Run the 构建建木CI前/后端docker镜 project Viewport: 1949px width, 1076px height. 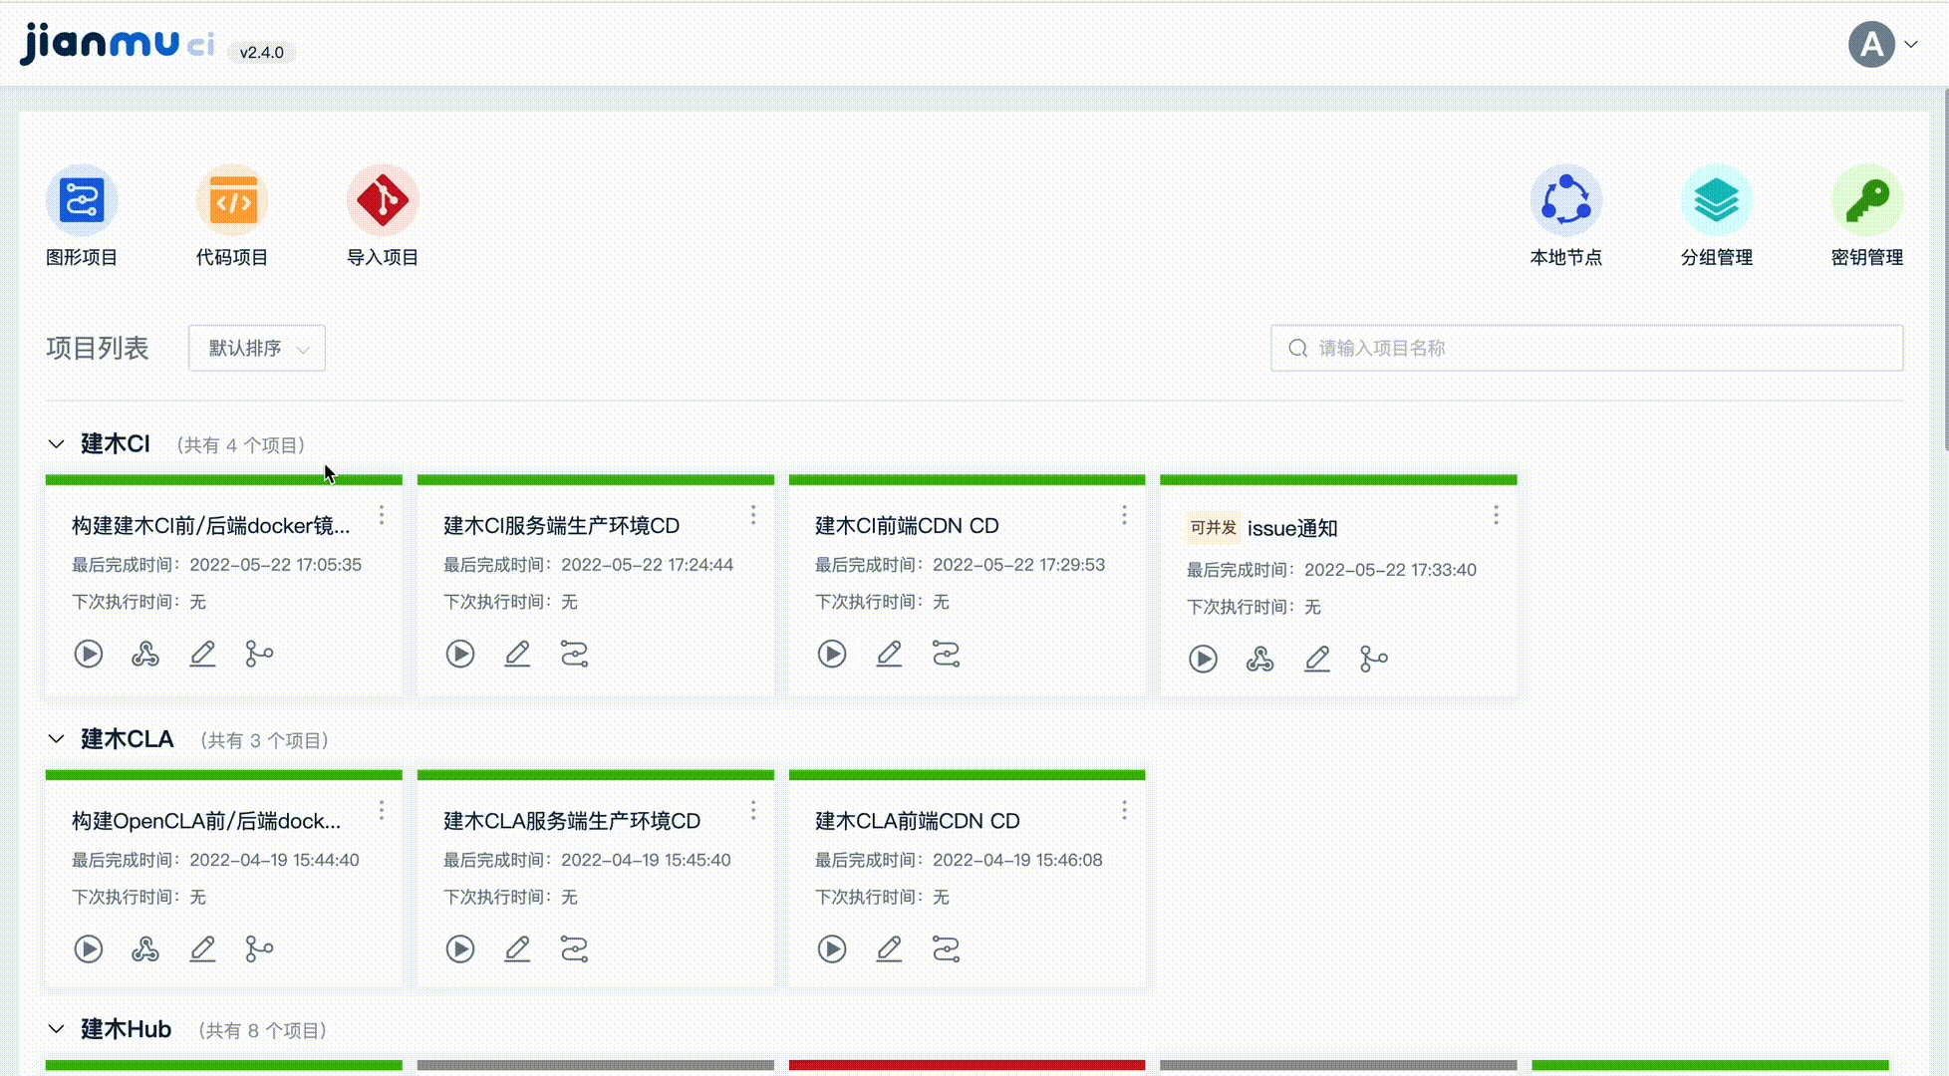coord(89,654)
